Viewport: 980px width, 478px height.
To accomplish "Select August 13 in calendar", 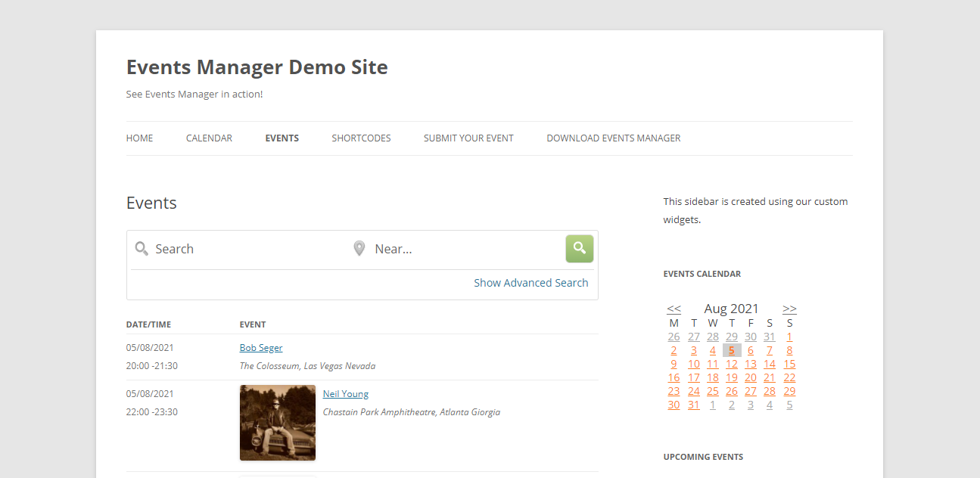I will click(750, 364).
